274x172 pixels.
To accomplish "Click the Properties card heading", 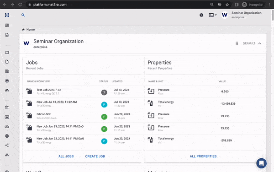I will [159, 63].
